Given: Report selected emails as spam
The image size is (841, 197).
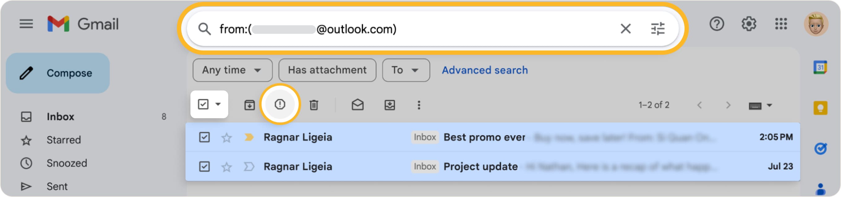Looking at the screenshot, I should [280, 105].
